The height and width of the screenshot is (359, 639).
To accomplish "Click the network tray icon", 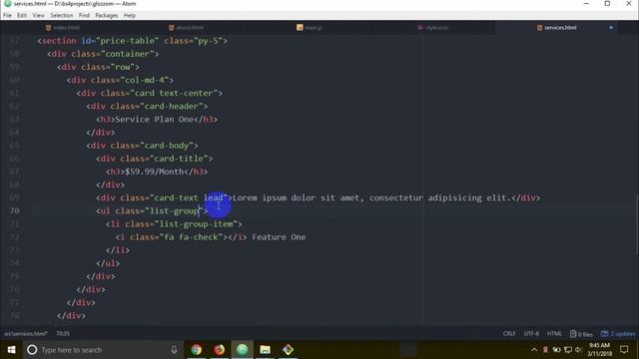I will click(x=568, y=350).
